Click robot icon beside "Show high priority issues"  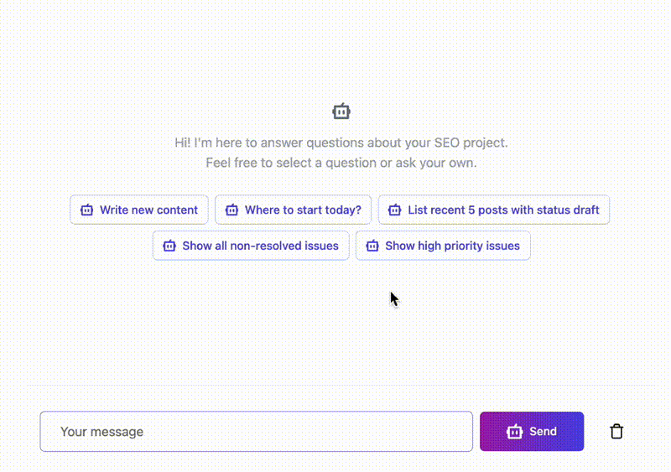[x=372, y=246]
